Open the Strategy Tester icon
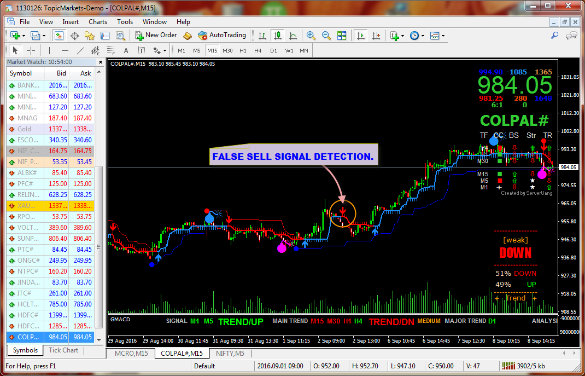The image size is (585, 376). click(120, 36)
